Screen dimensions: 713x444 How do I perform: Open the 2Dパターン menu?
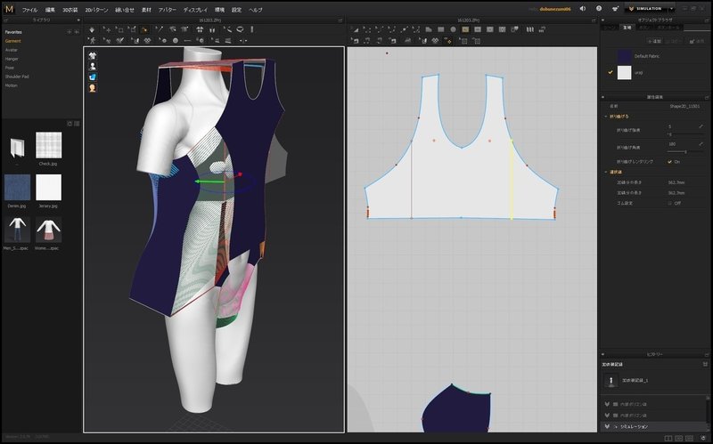coord(97,10)
